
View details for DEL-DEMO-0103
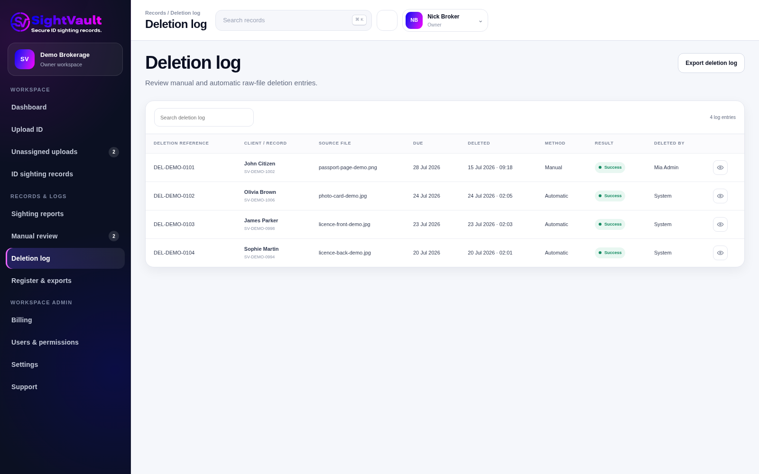click(720, 224)
